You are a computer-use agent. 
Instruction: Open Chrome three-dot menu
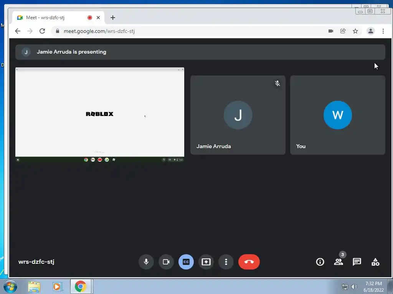point(383,31)
